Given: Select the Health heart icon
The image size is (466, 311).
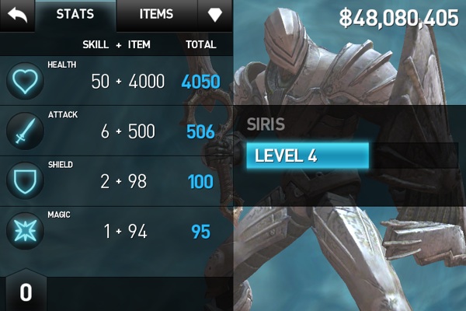Looking at the screenshot, I should click(26, 81).
